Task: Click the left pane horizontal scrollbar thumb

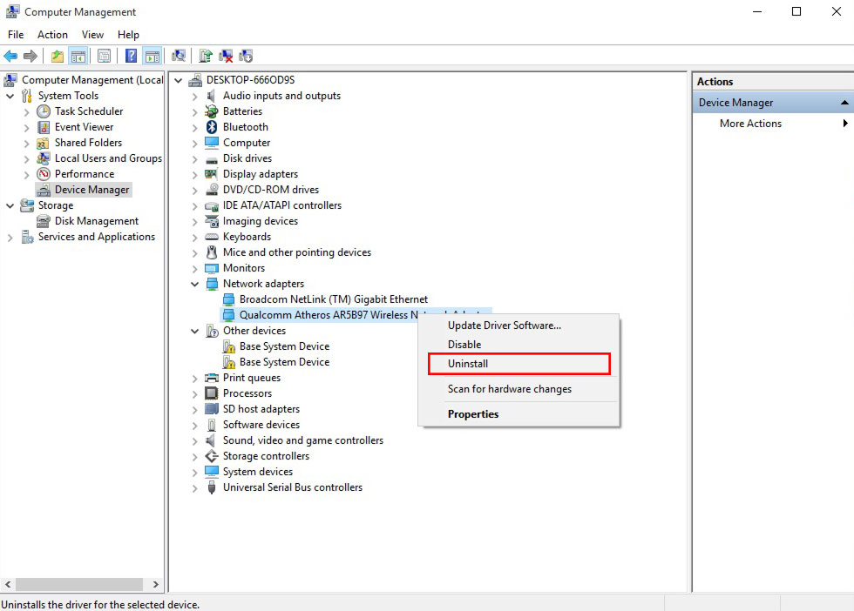Action: (79, 584)
